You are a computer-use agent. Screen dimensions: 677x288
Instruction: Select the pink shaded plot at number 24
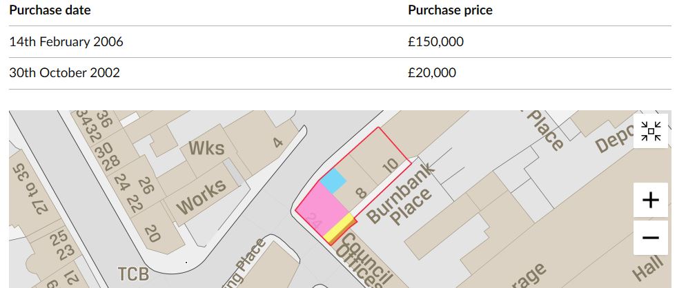[322, 208]
